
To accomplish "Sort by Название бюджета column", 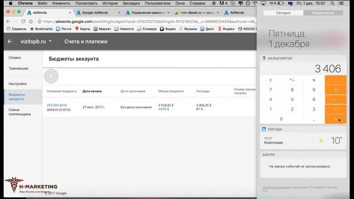I will click(61, 91).
